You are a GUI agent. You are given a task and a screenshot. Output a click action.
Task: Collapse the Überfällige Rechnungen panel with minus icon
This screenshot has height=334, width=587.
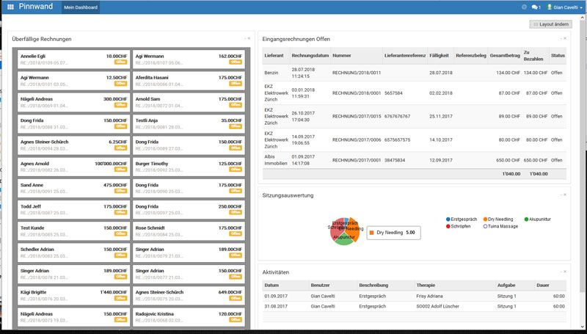coord(245,39)
